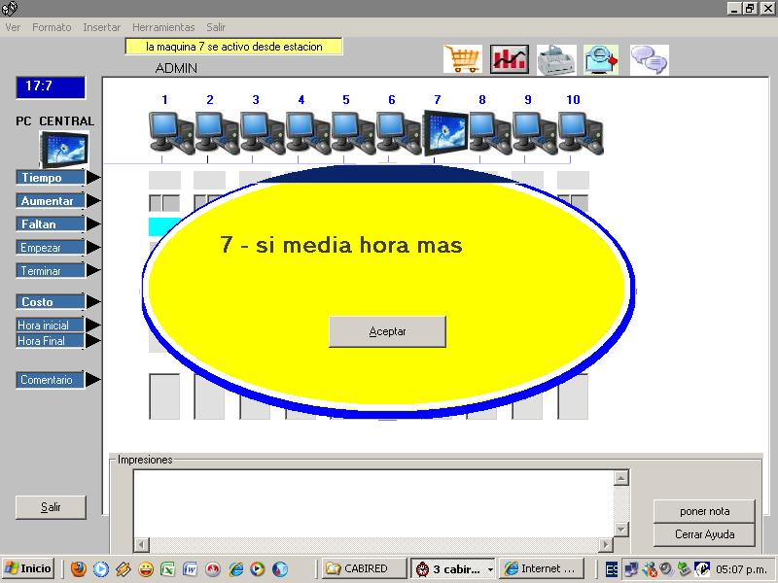Click the poner nota button
The width and height of the screenshot is (778, 583).
[x=704, y=511]
